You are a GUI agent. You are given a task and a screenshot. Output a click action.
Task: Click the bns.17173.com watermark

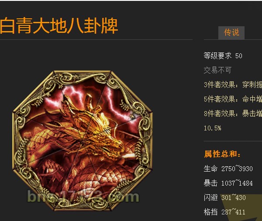click(83, 197)
